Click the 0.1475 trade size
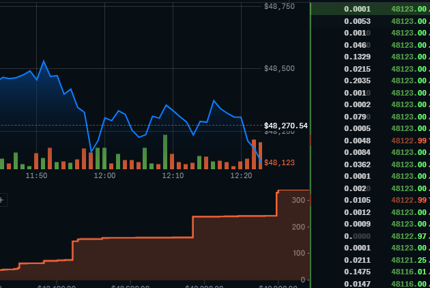The width and height of the screenshot is (430, 288). tap(358, 272)
